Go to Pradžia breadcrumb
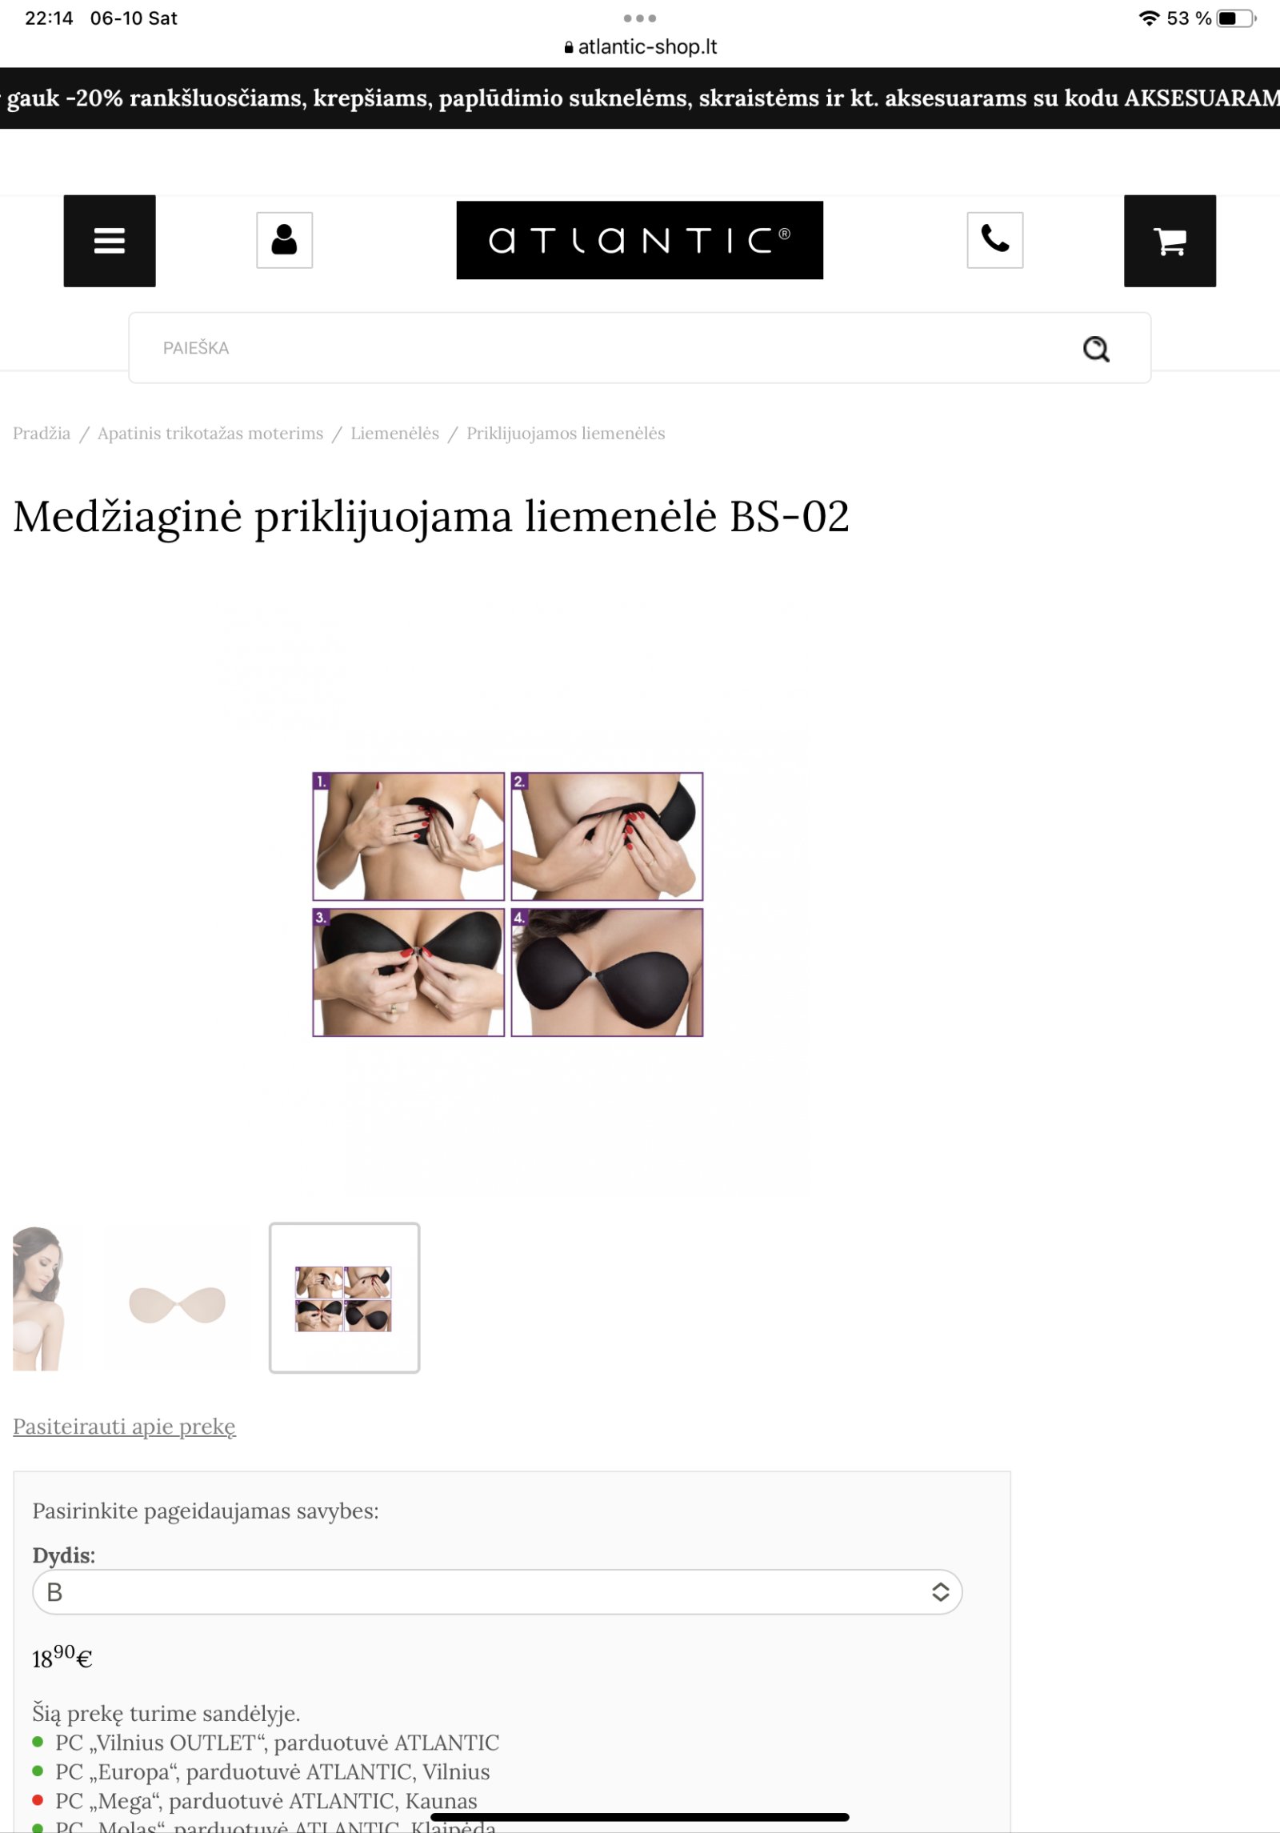Image resolution: width=1280 pixels, height=1833 pixels. tap(42, 433)
